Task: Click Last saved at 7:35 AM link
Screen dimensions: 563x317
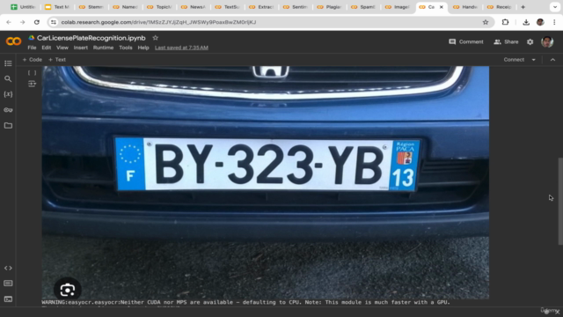Action: point(181,48)
